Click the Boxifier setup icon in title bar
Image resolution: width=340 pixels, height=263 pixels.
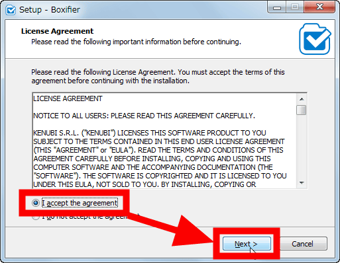coord(11,10)
